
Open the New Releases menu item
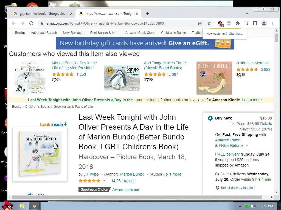coord(74,33)
